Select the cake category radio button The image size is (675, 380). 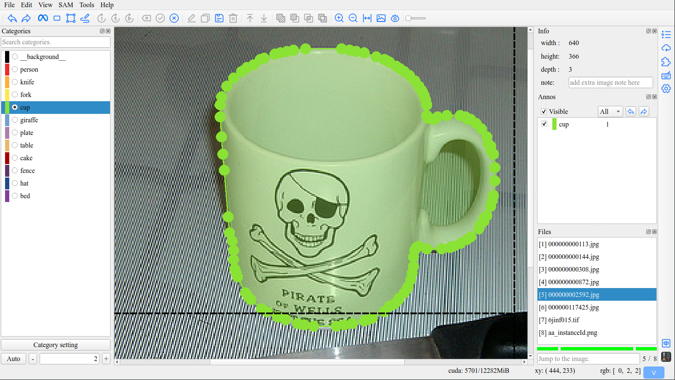tap(15, 158)
